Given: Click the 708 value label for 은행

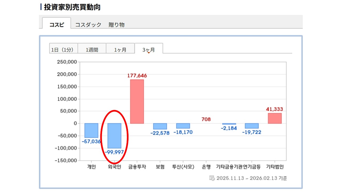Looking at the screenshot, I should pos(206,119).
